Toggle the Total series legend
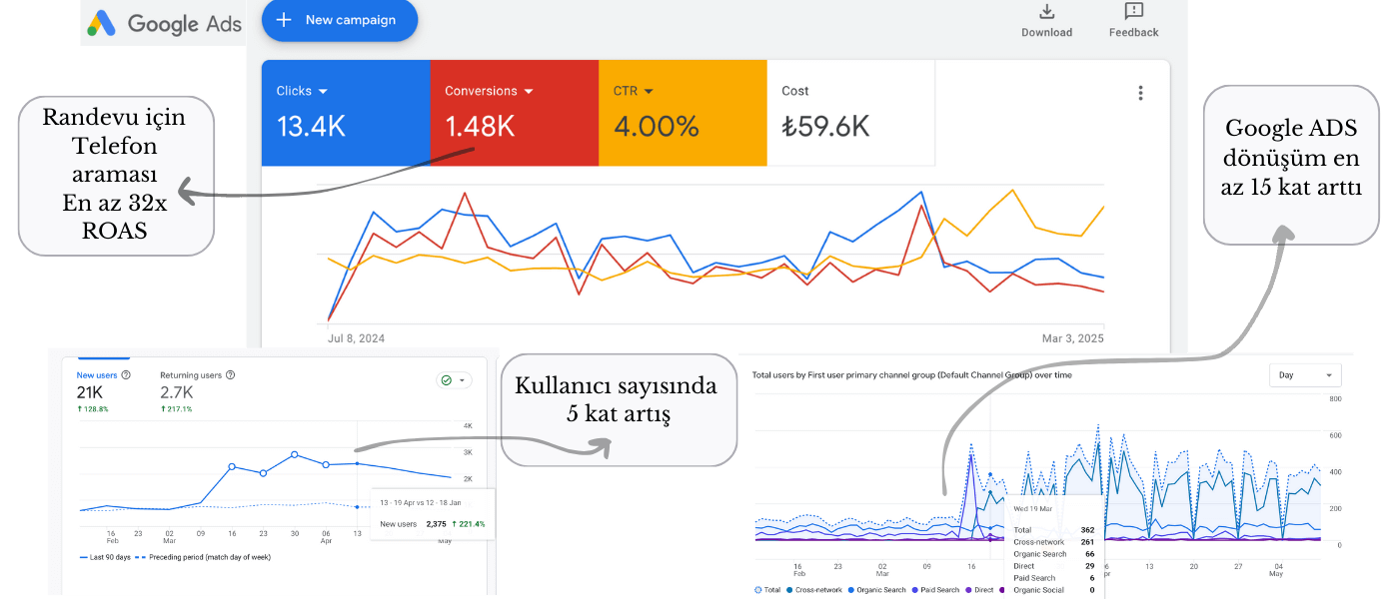 coord(767,590)
